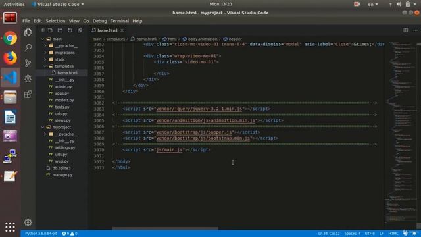Click Activities in the top bar
The width and height of the screenshot is (421, 237).
click(14, 4)
